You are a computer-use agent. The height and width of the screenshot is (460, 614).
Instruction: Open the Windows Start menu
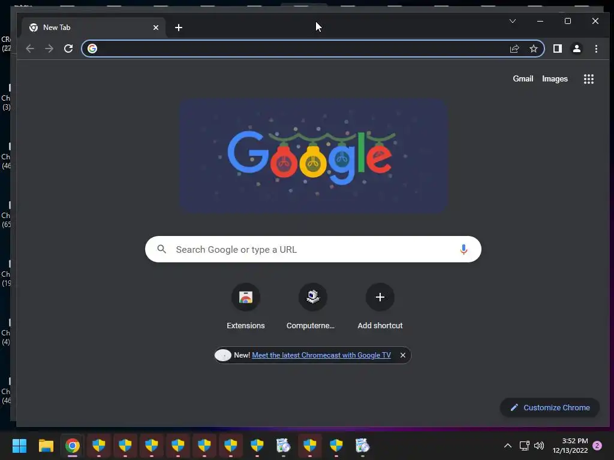coord(19,446)
